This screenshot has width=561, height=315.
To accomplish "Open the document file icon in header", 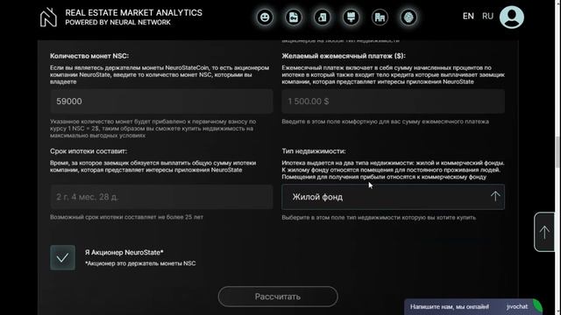I will coord(294,17).
